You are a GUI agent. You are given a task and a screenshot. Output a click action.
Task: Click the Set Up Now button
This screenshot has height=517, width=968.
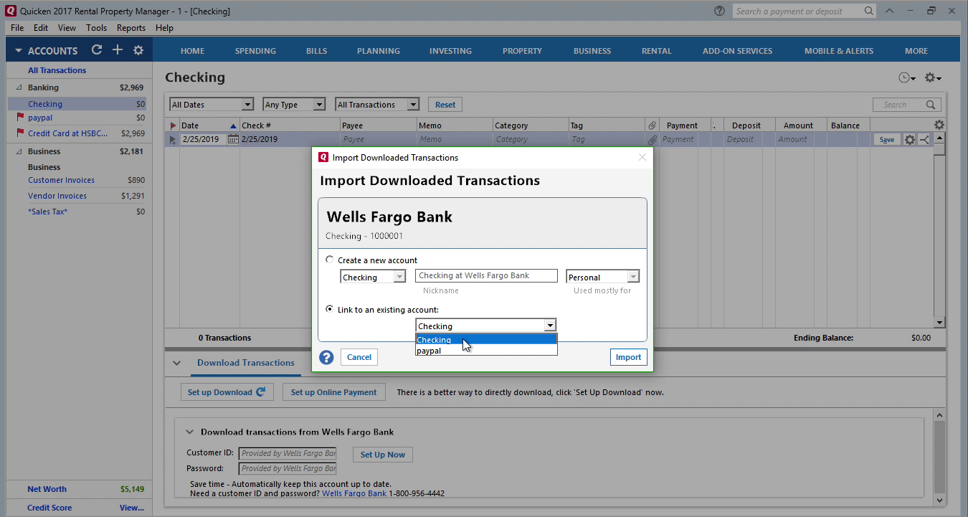tap(383, 455)
